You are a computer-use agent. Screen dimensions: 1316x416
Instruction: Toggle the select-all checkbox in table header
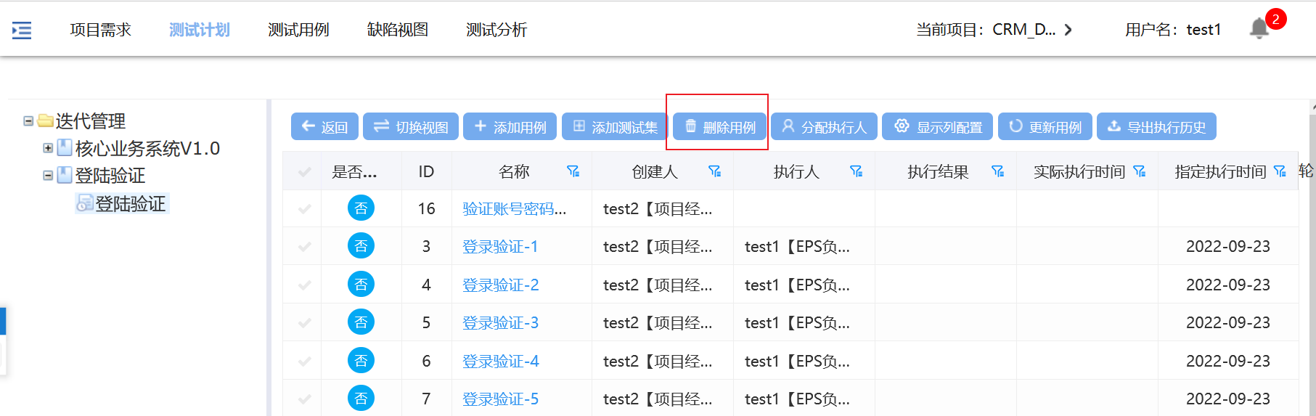pos(305,172)
